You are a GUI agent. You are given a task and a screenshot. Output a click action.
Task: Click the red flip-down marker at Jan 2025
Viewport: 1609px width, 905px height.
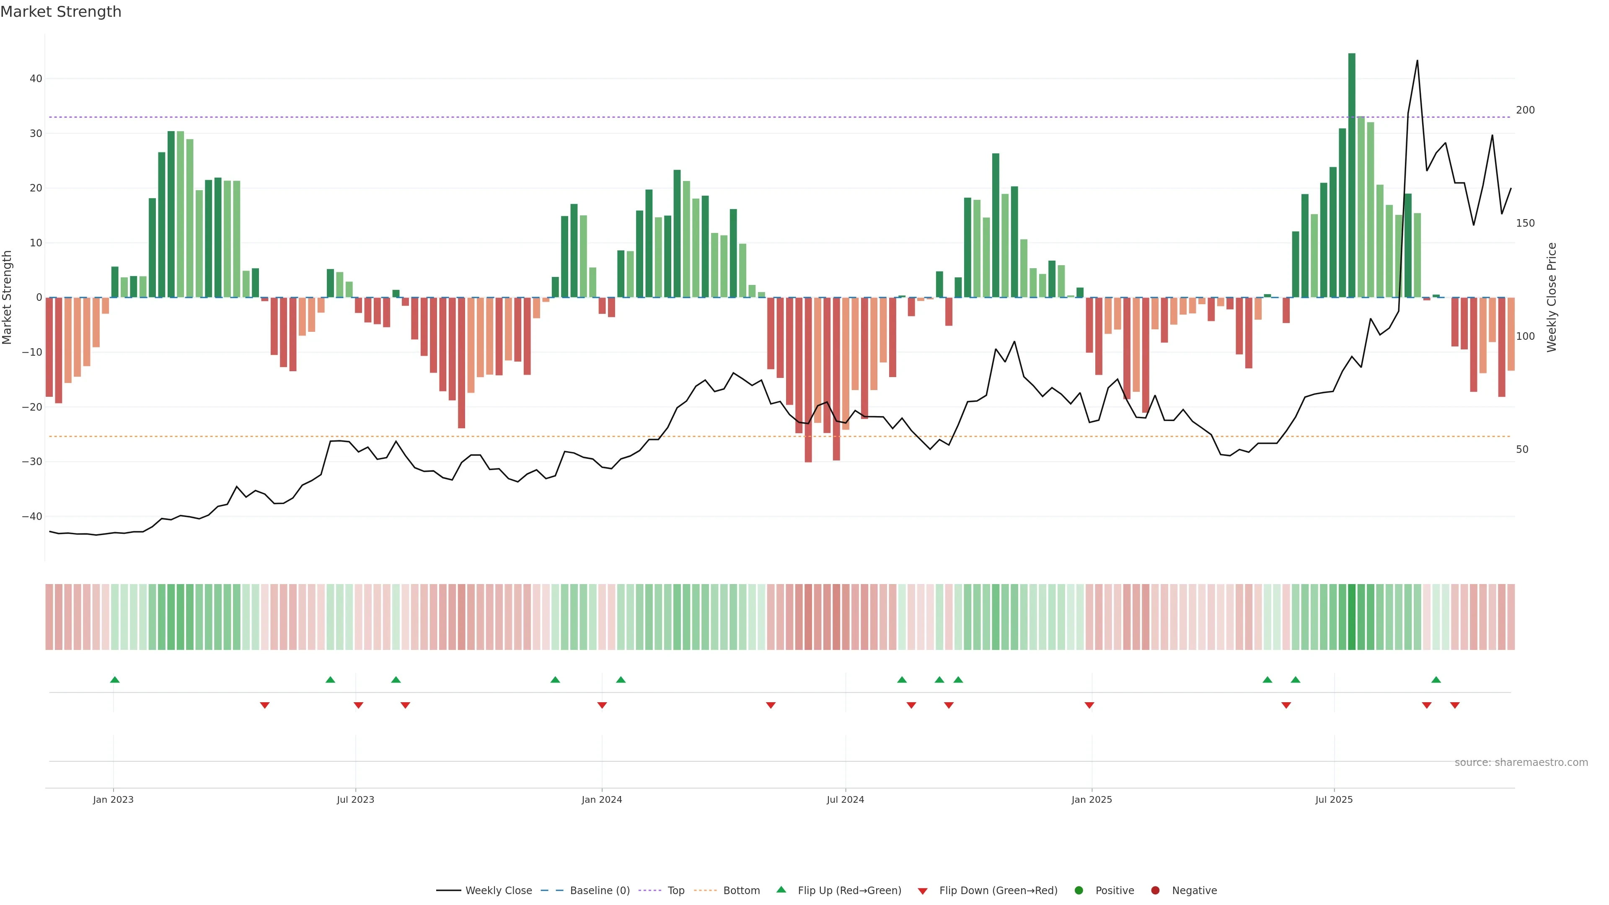point(1089,705)
